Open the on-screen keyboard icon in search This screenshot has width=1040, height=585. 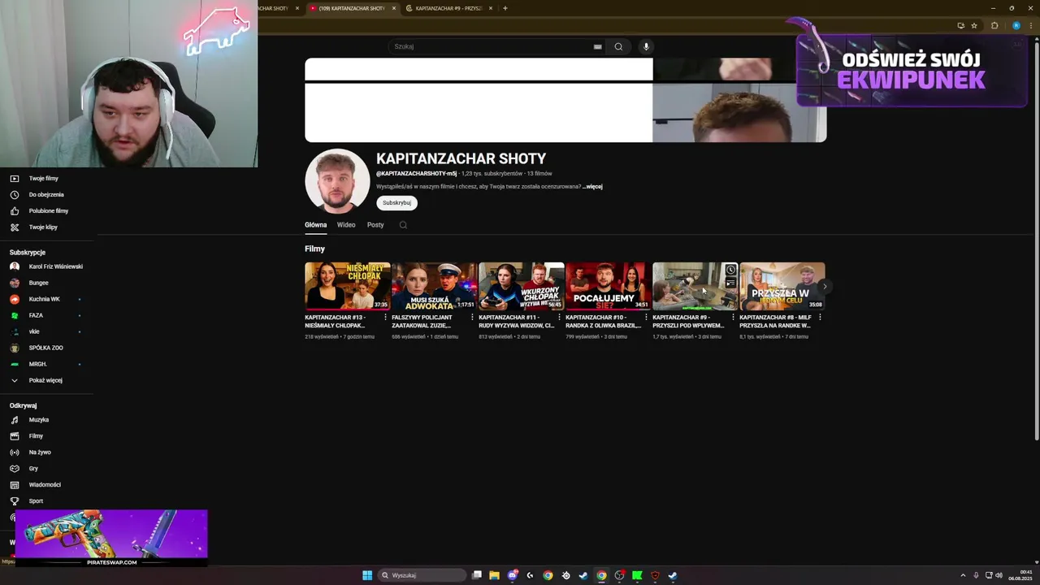click(597, 46)
